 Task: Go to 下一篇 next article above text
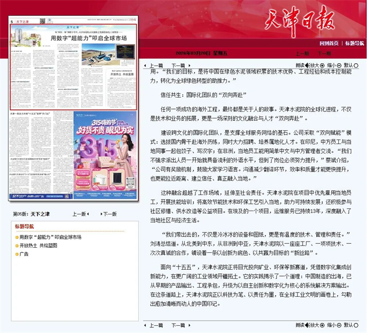[180, 65]
